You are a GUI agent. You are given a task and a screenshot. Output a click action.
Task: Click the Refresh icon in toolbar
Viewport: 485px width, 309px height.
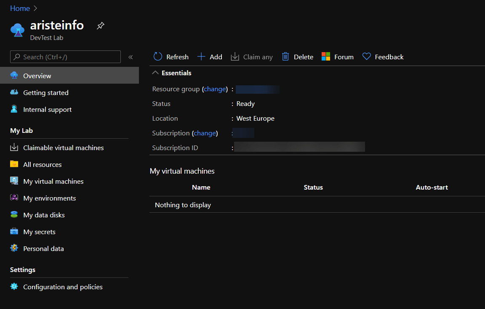(158, 57)
